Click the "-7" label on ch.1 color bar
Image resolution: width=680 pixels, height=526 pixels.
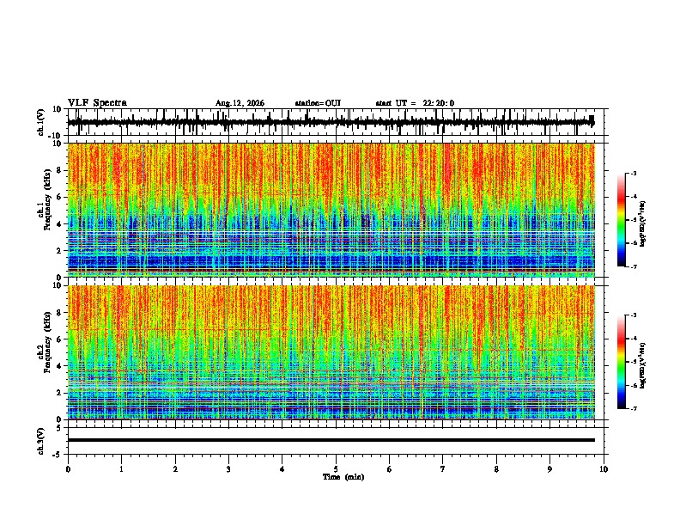(x=633, y=266)
